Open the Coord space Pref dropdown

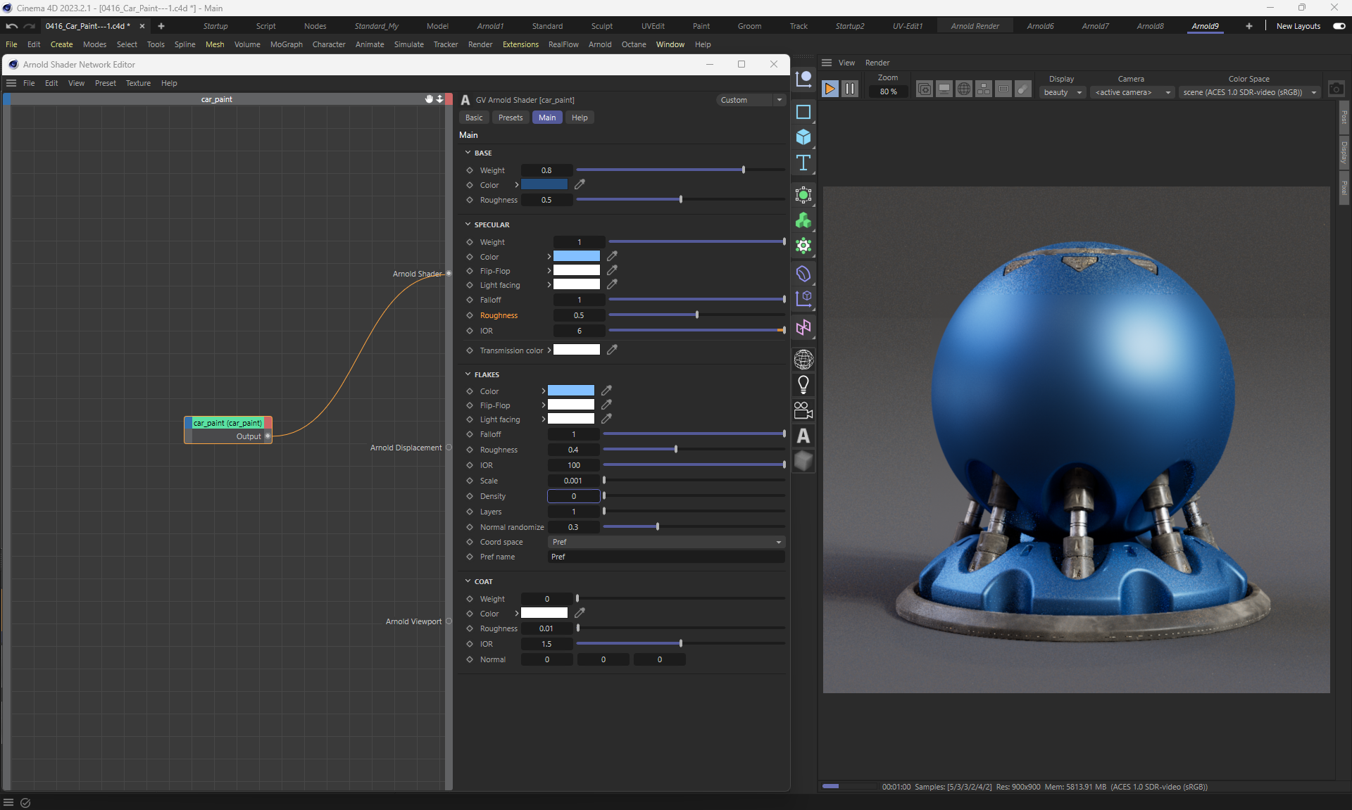click(x=665, y=542)
